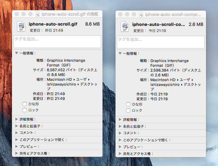Expand コメント section in the 8.6 MB file window
This screenshot has width=218, height=166.
(16, 133)
